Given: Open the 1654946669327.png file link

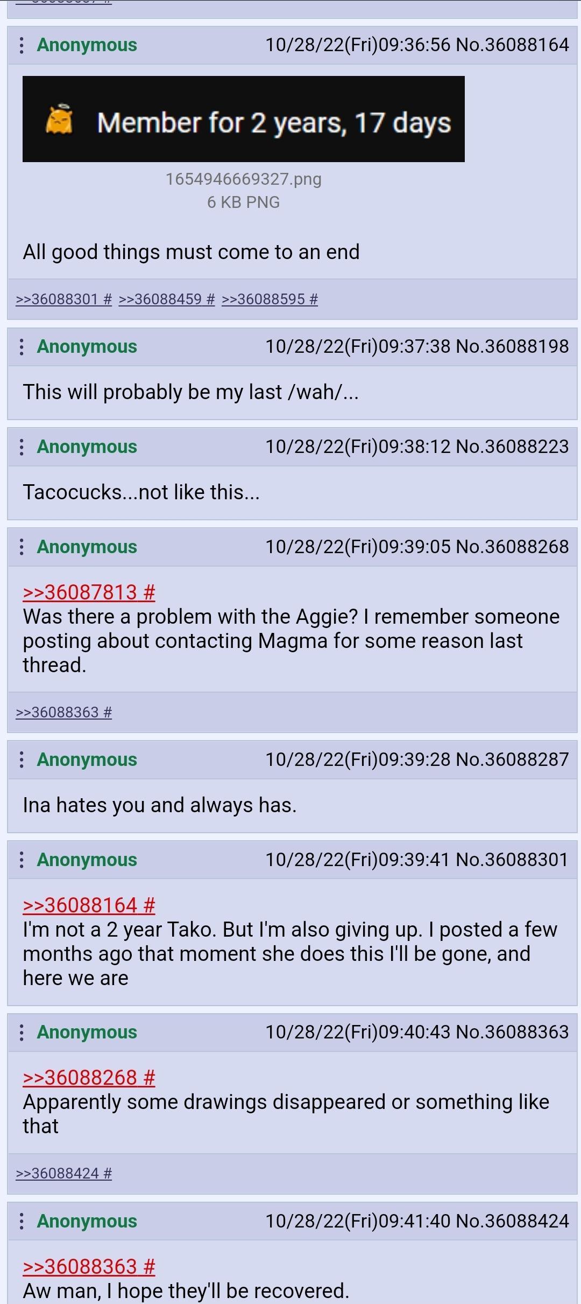Looking at the screenshot, I should point(244,179).
